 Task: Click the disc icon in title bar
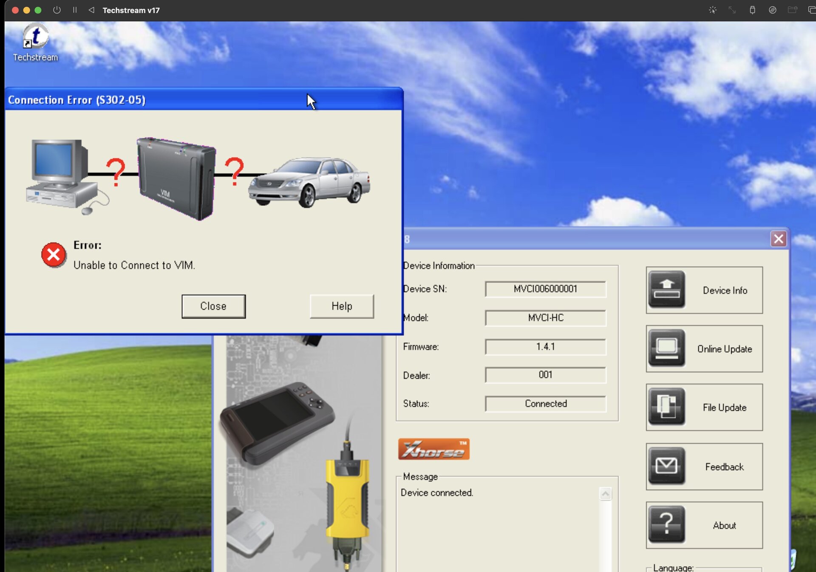point(773,10)
